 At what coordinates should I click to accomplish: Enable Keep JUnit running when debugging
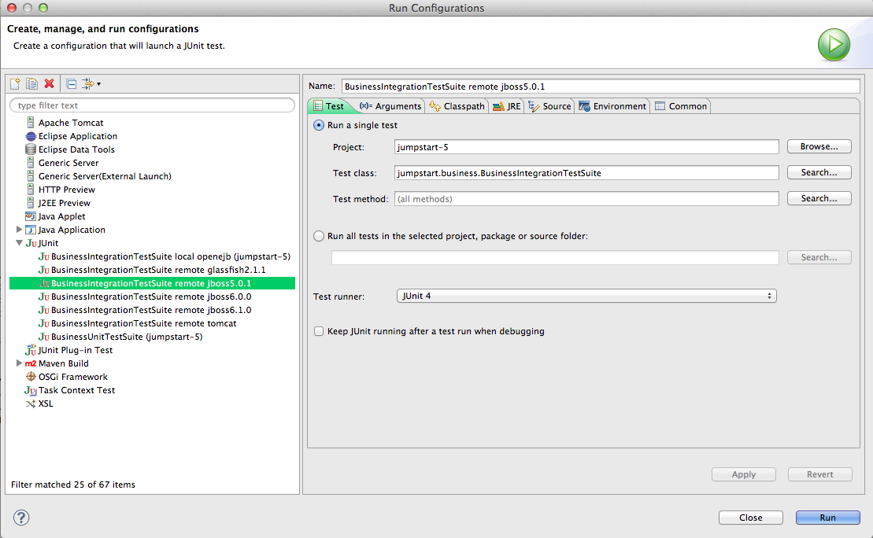click(x=319, y=331)
